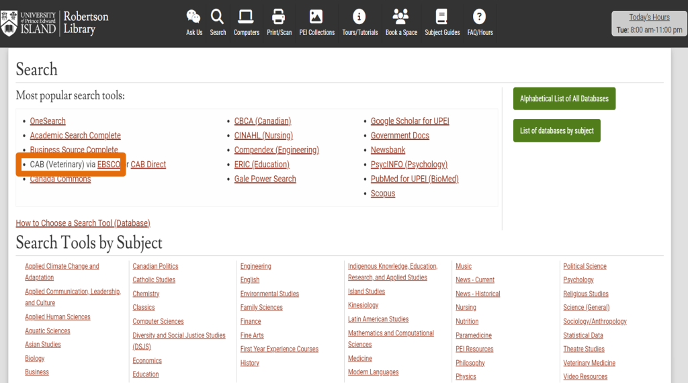Select Economics subject link
688x383 pixels.
(x=147, y=361)
